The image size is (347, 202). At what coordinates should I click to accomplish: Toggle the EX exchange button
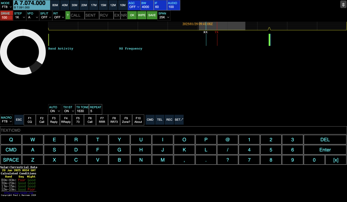click(x=117, y=15)
